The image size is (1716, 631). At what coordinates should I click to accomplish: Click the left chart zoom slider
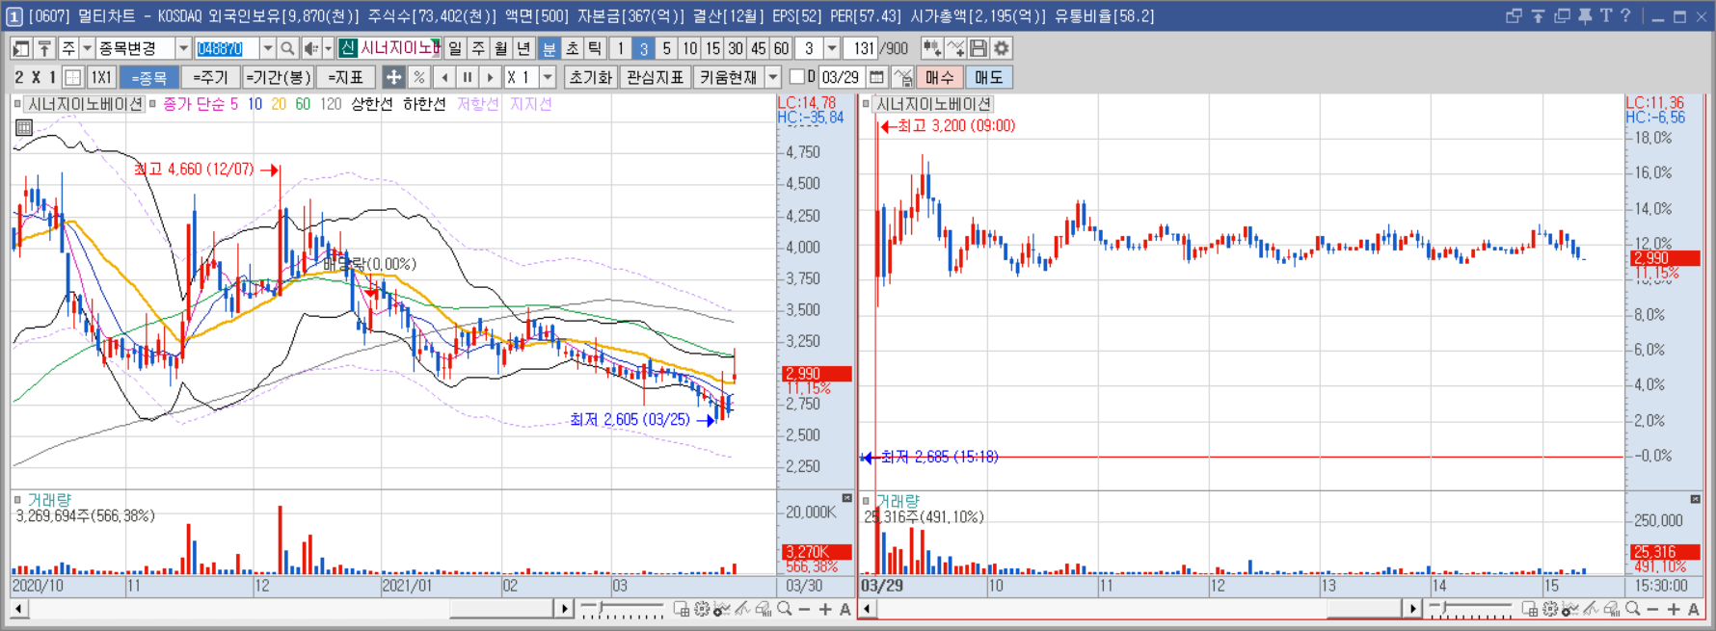(x=622, y=609)
